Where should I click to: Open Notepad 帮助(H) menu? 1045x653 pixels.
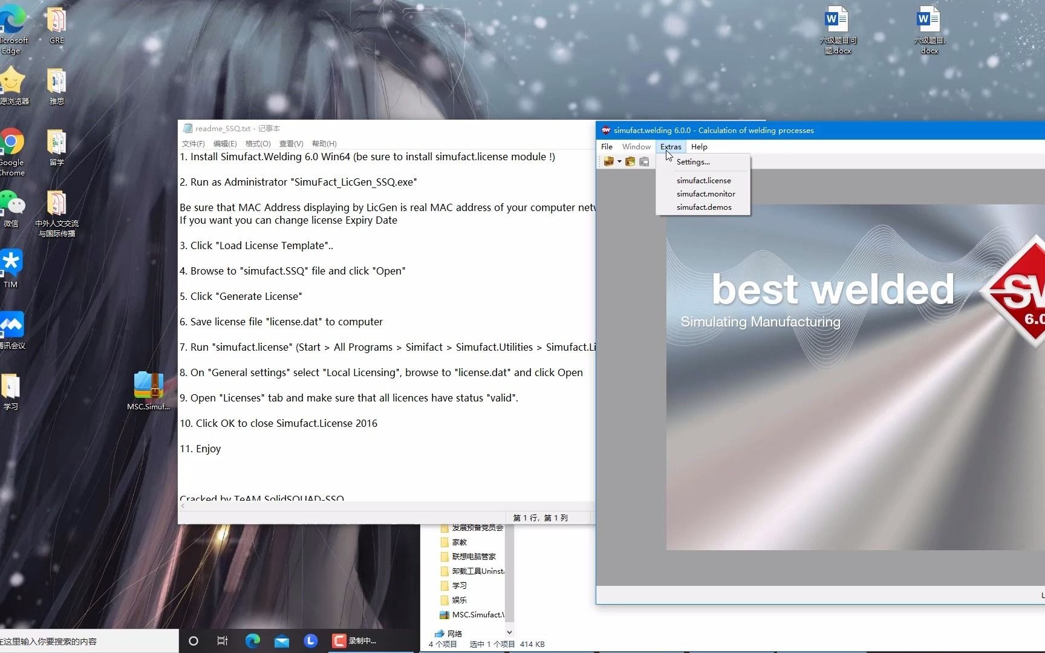click(324, 143)
